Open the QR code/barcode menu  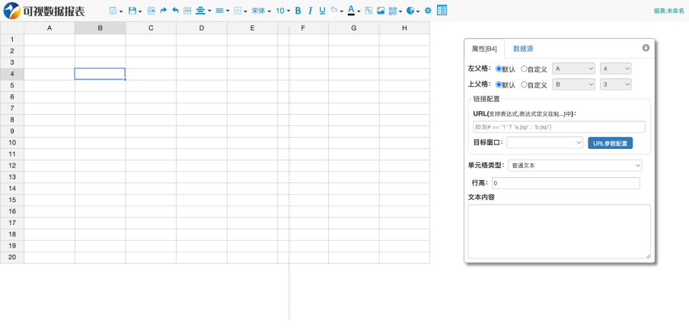[395, 11]
